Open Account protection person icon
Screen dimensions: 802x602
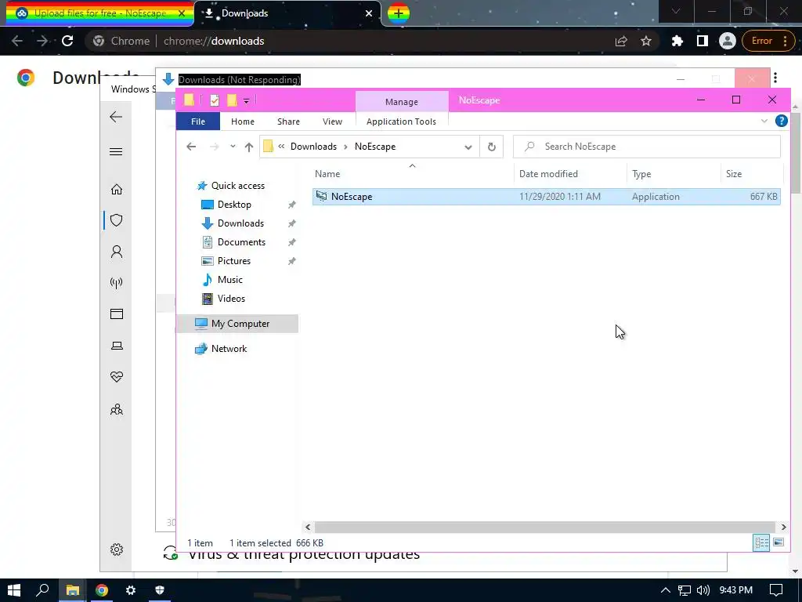(x=117, y=252)
